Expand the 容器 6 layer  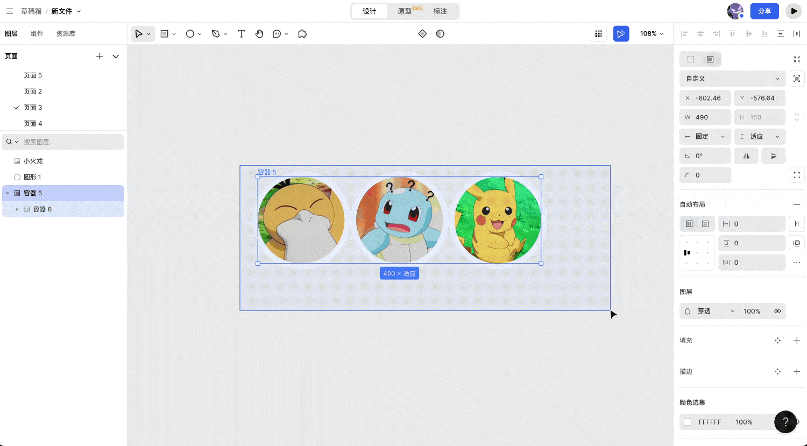click(x=17, y=209)
